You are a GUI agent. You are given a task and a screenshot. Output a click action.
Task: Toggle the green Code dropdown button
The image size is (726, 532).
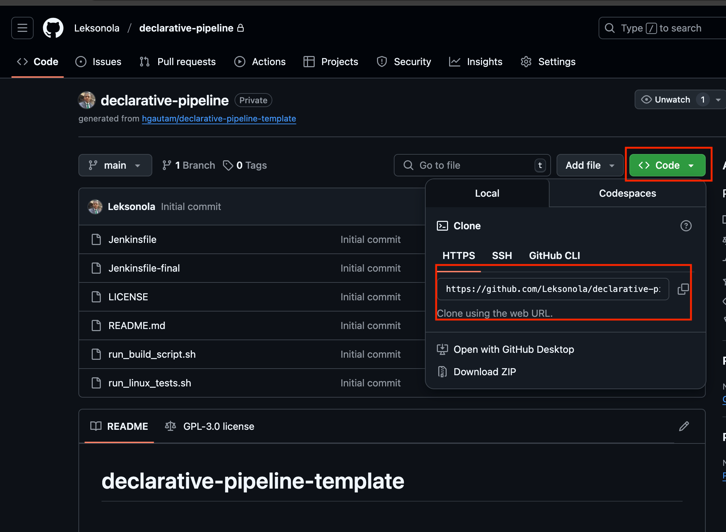pos(667,165)
